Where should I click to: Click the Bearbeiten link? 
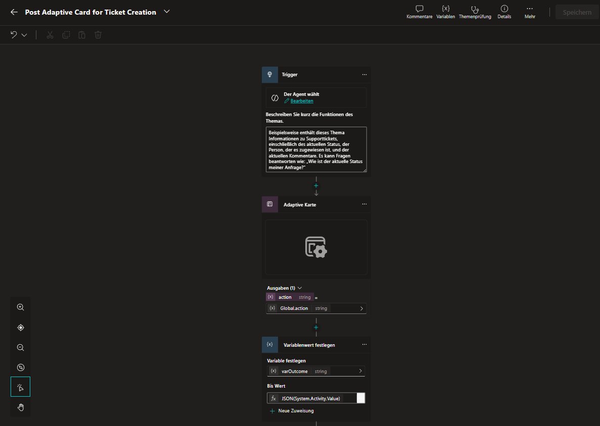click(x=302, y=101)
